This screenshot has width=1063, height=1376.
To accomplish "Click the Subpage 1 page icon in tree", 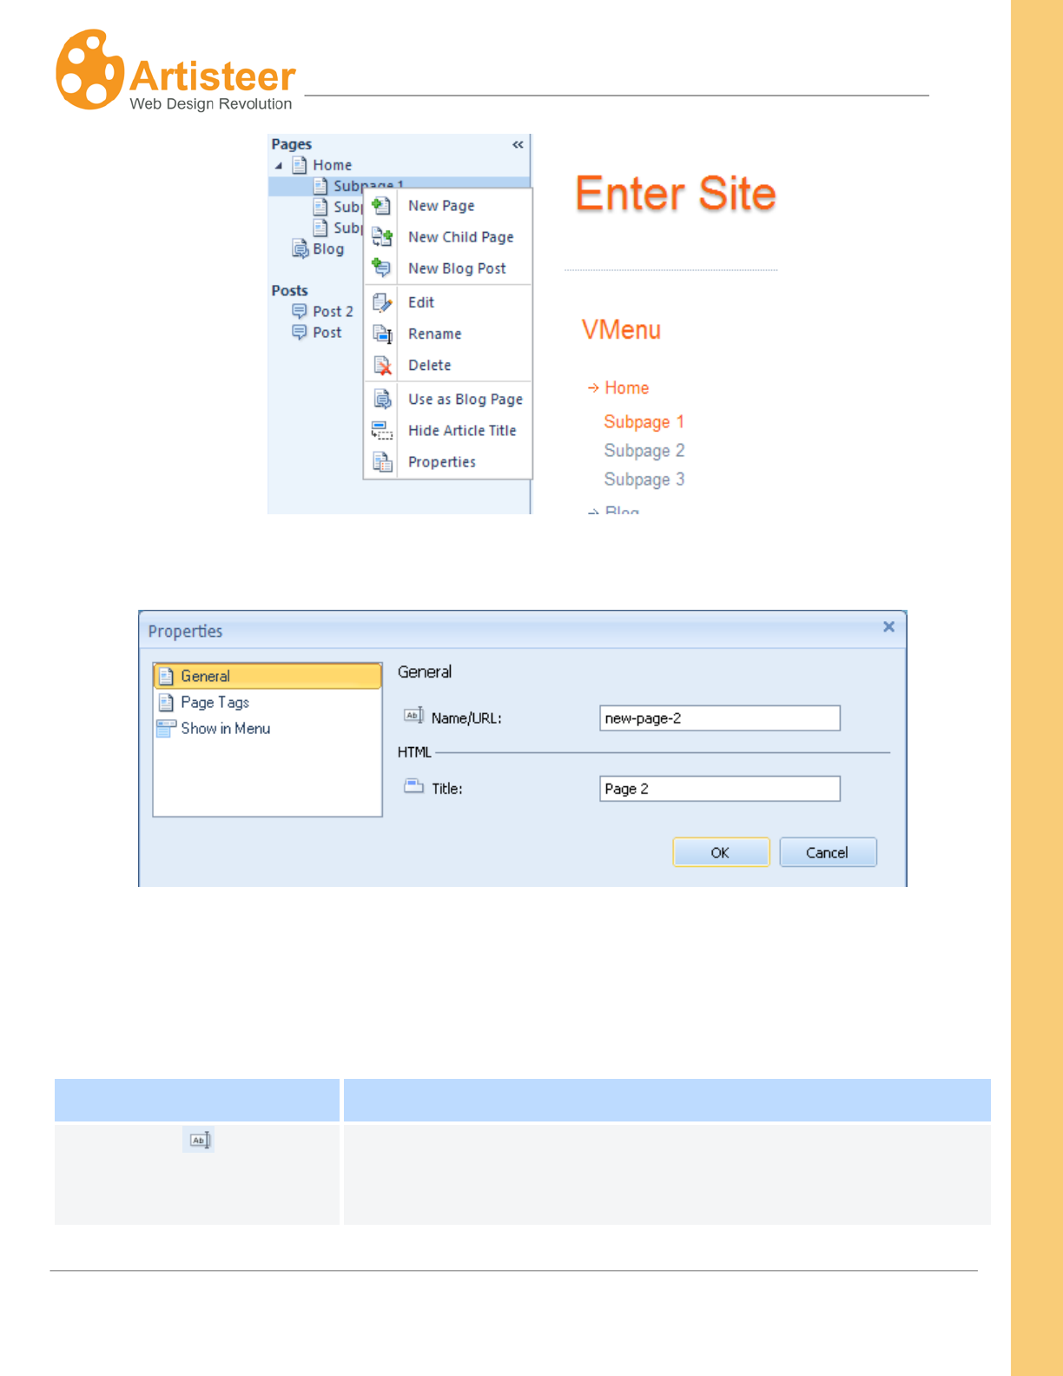I will 320,185.
